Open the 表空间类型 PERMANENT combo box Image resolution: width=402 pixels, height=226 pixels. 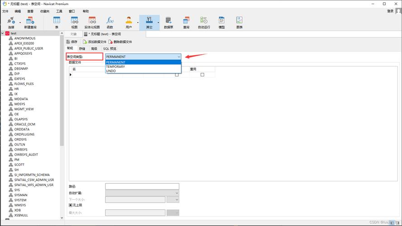(x=143, y=56)
